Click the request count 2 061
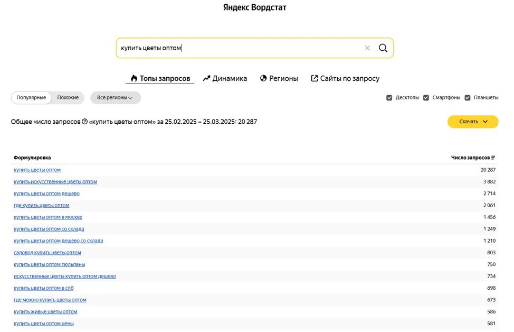Viewport: 514px width, 332px height. pos(489,205)
